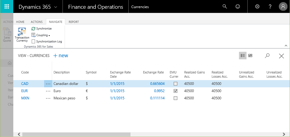Screen dimensions: 290x137
Task: Open the feedback smiley icon
Action: coord(238,7)
